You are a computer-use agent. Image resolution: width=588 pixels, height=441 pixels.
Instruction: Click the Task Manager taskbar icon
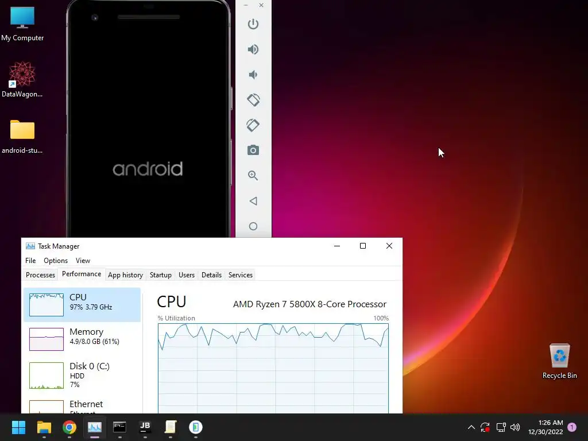tap(95, 427)
